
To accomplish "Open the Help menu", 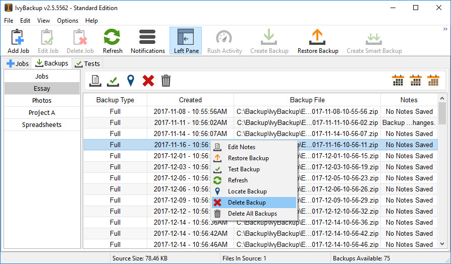I will point(91,21).
